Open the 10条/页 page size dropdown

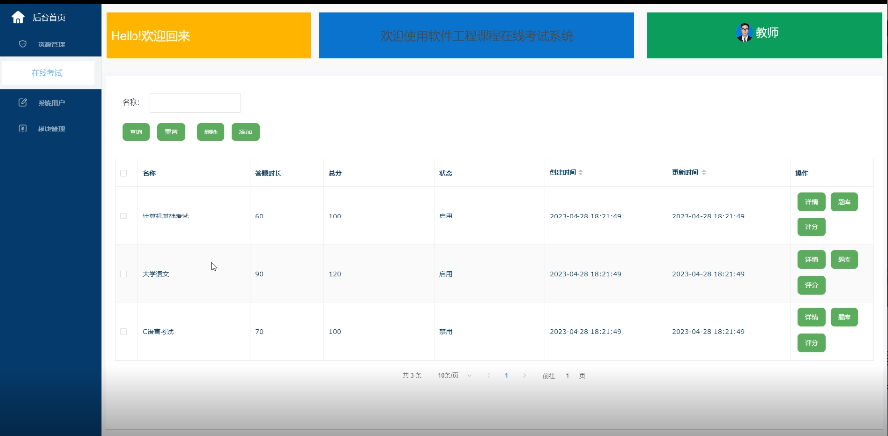454,376
